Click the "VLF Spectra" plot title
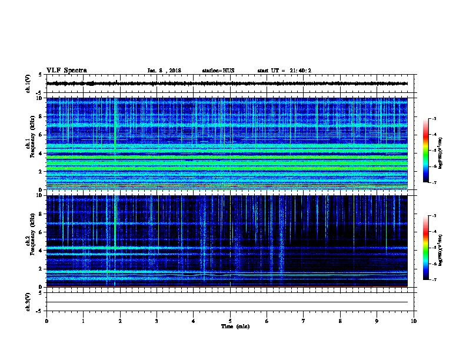 [66, 71]
